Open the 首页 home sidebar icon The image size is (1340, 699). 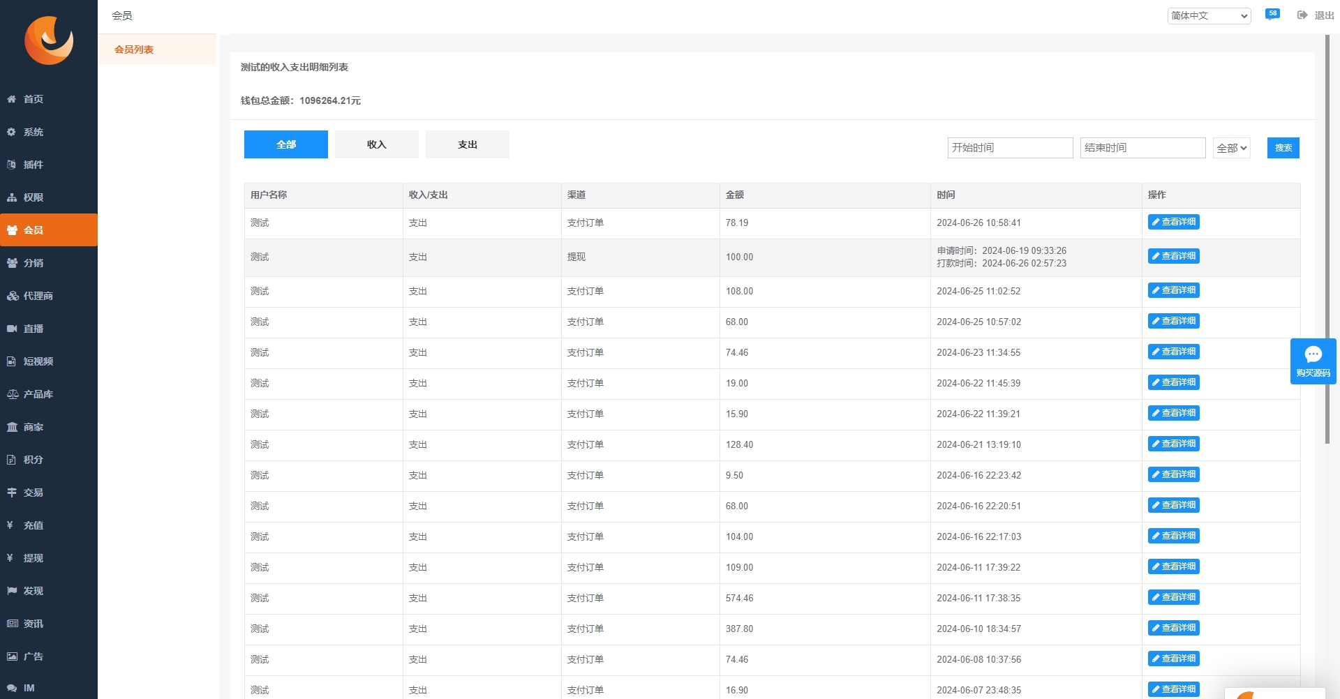(x=12, y=99)
